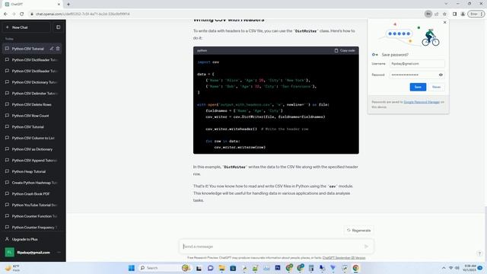This screenshot has width=487, height=274.
Task: Open the Windows Start menu
Action: pos(132,268)
